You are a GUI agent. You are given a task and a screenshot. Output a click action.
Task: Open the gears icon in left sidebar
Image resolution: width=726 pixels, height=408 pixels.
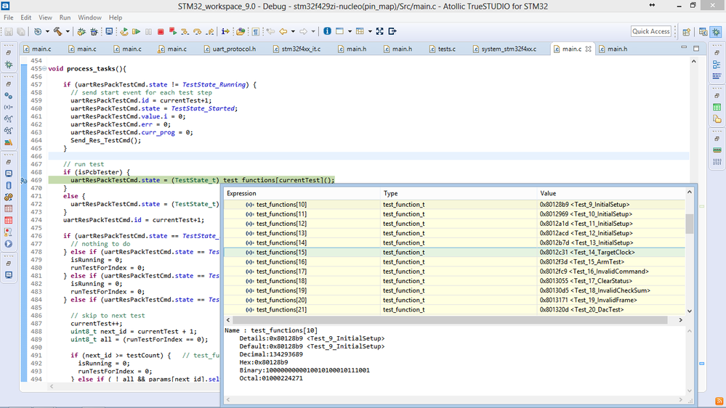[x=8, y=197]
